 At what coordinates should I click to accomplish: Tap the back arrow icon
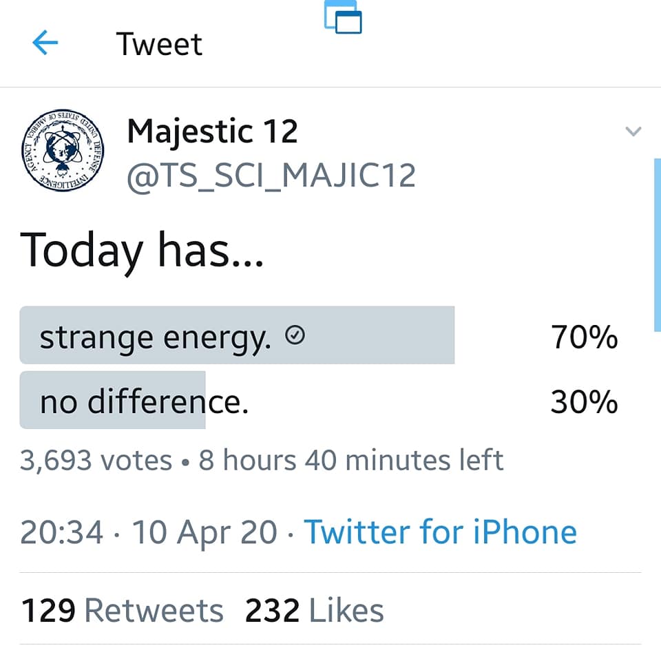point(45,43)
